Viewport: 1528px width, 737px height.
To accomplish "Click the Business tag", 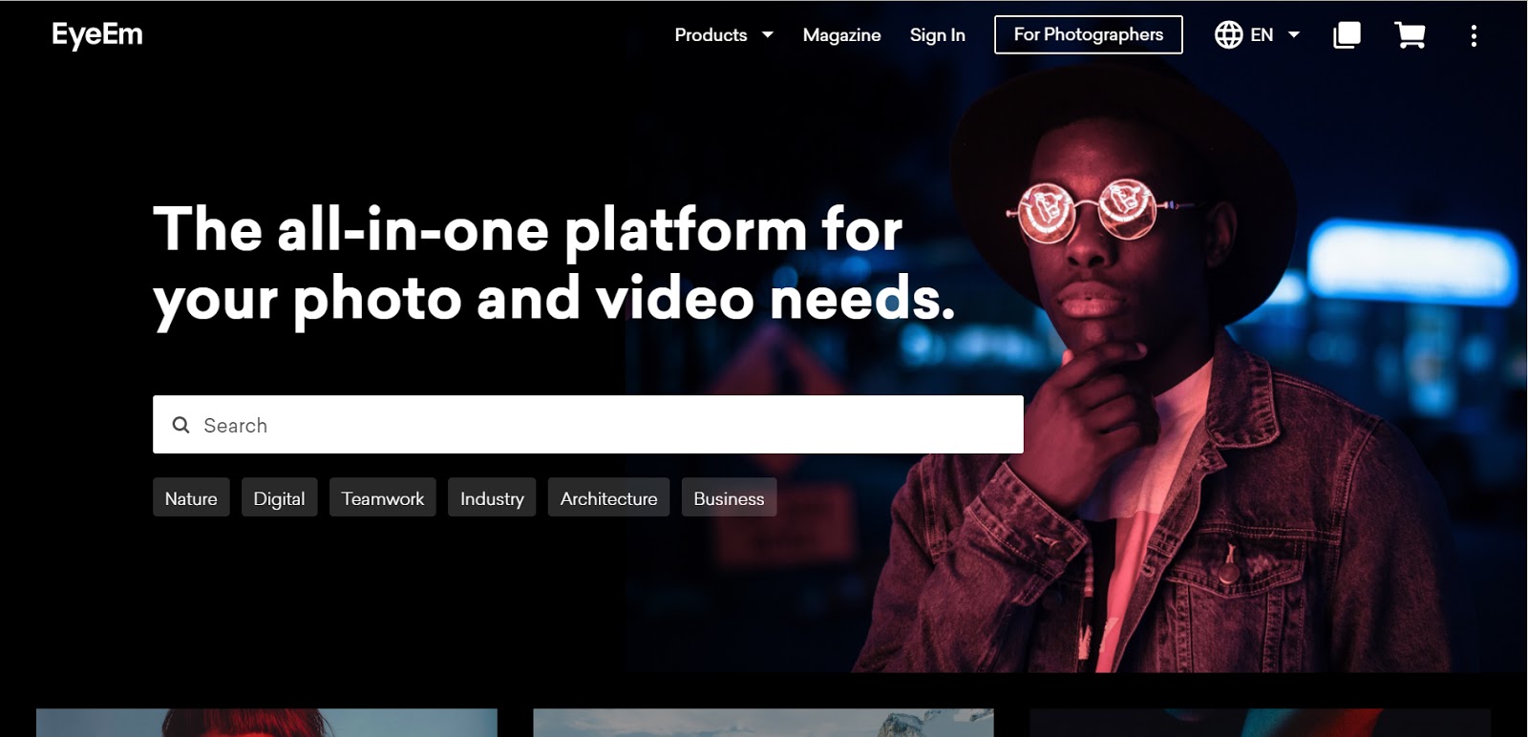I will [729, 498].
